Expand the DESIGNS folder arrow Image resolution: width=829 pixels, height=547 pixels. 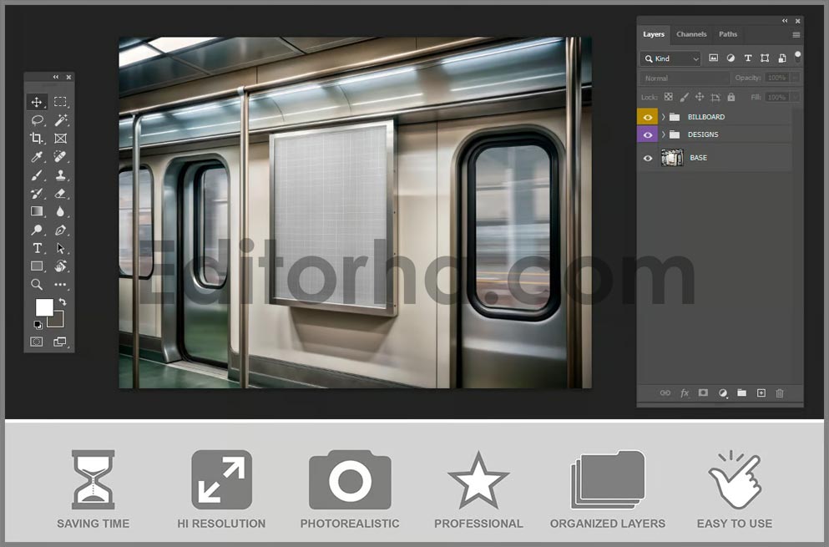click(664, 134)
